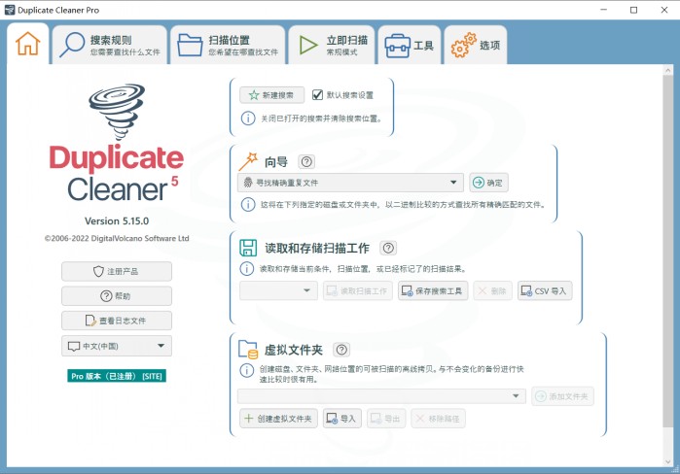Viewport: 680px width, 474px height.
Task: Click info icon under 读取和存储扫描工作 heading
Action: [x=247, y=269]
